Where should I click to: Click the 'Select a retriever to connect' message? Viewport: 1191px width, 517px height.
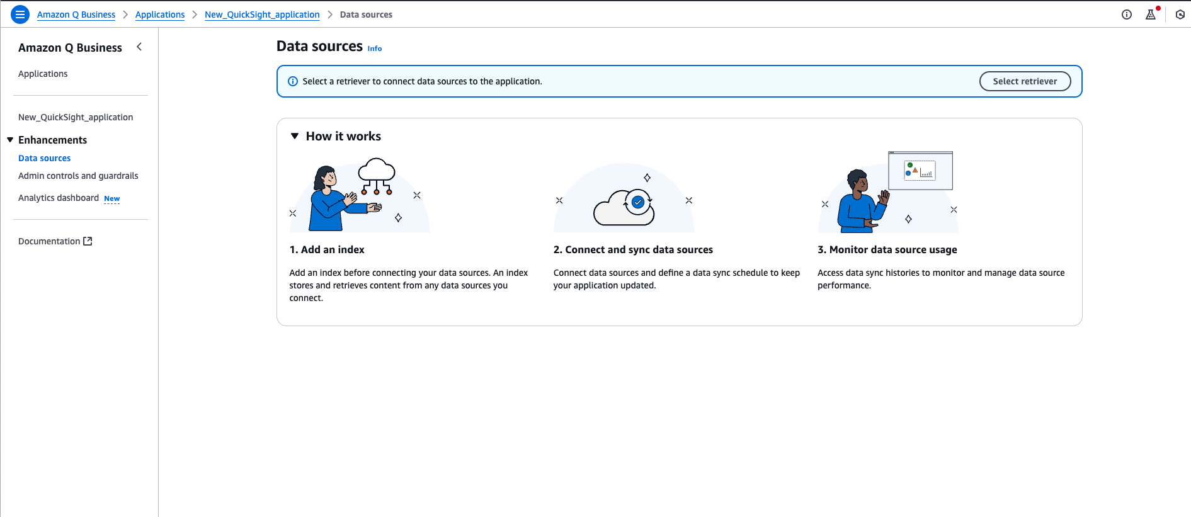point(422,81)
